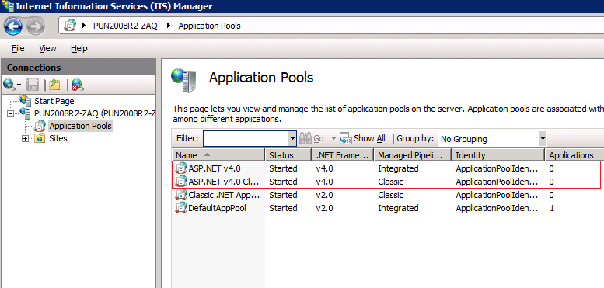Image resolution: width=604 pixels, height=288 pixels.
Task: Click Integrated pipeline cell of ASP.NET v4.0
Action: coord(398,168)
